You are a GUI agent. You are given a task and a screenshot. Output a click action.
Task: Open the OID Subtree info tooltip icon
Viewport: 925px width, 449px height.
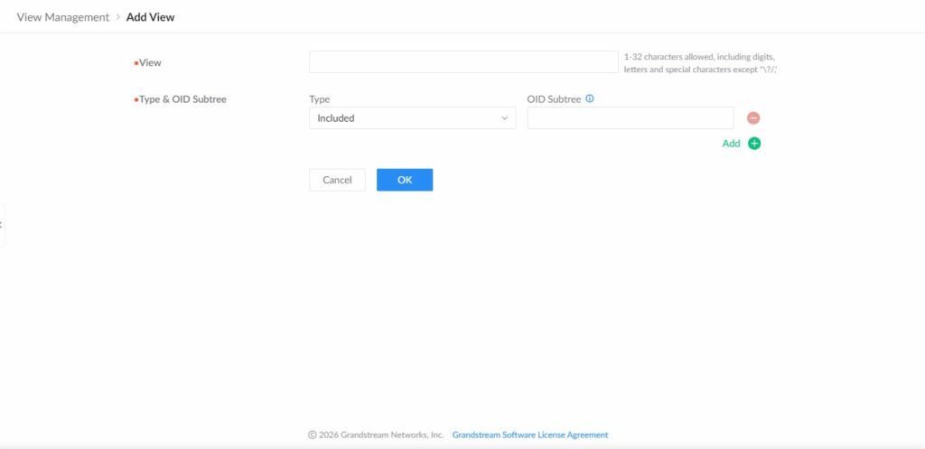coord(589,98)
